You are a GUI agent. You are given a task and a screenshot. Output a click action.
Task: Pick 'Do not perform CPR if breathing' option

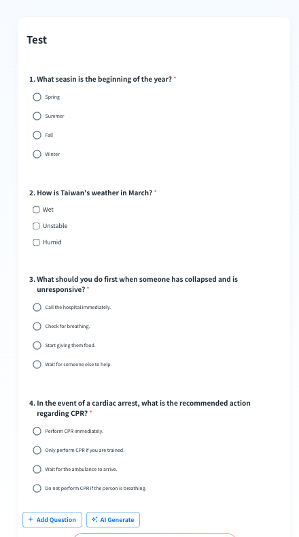[x=37, y=489]
